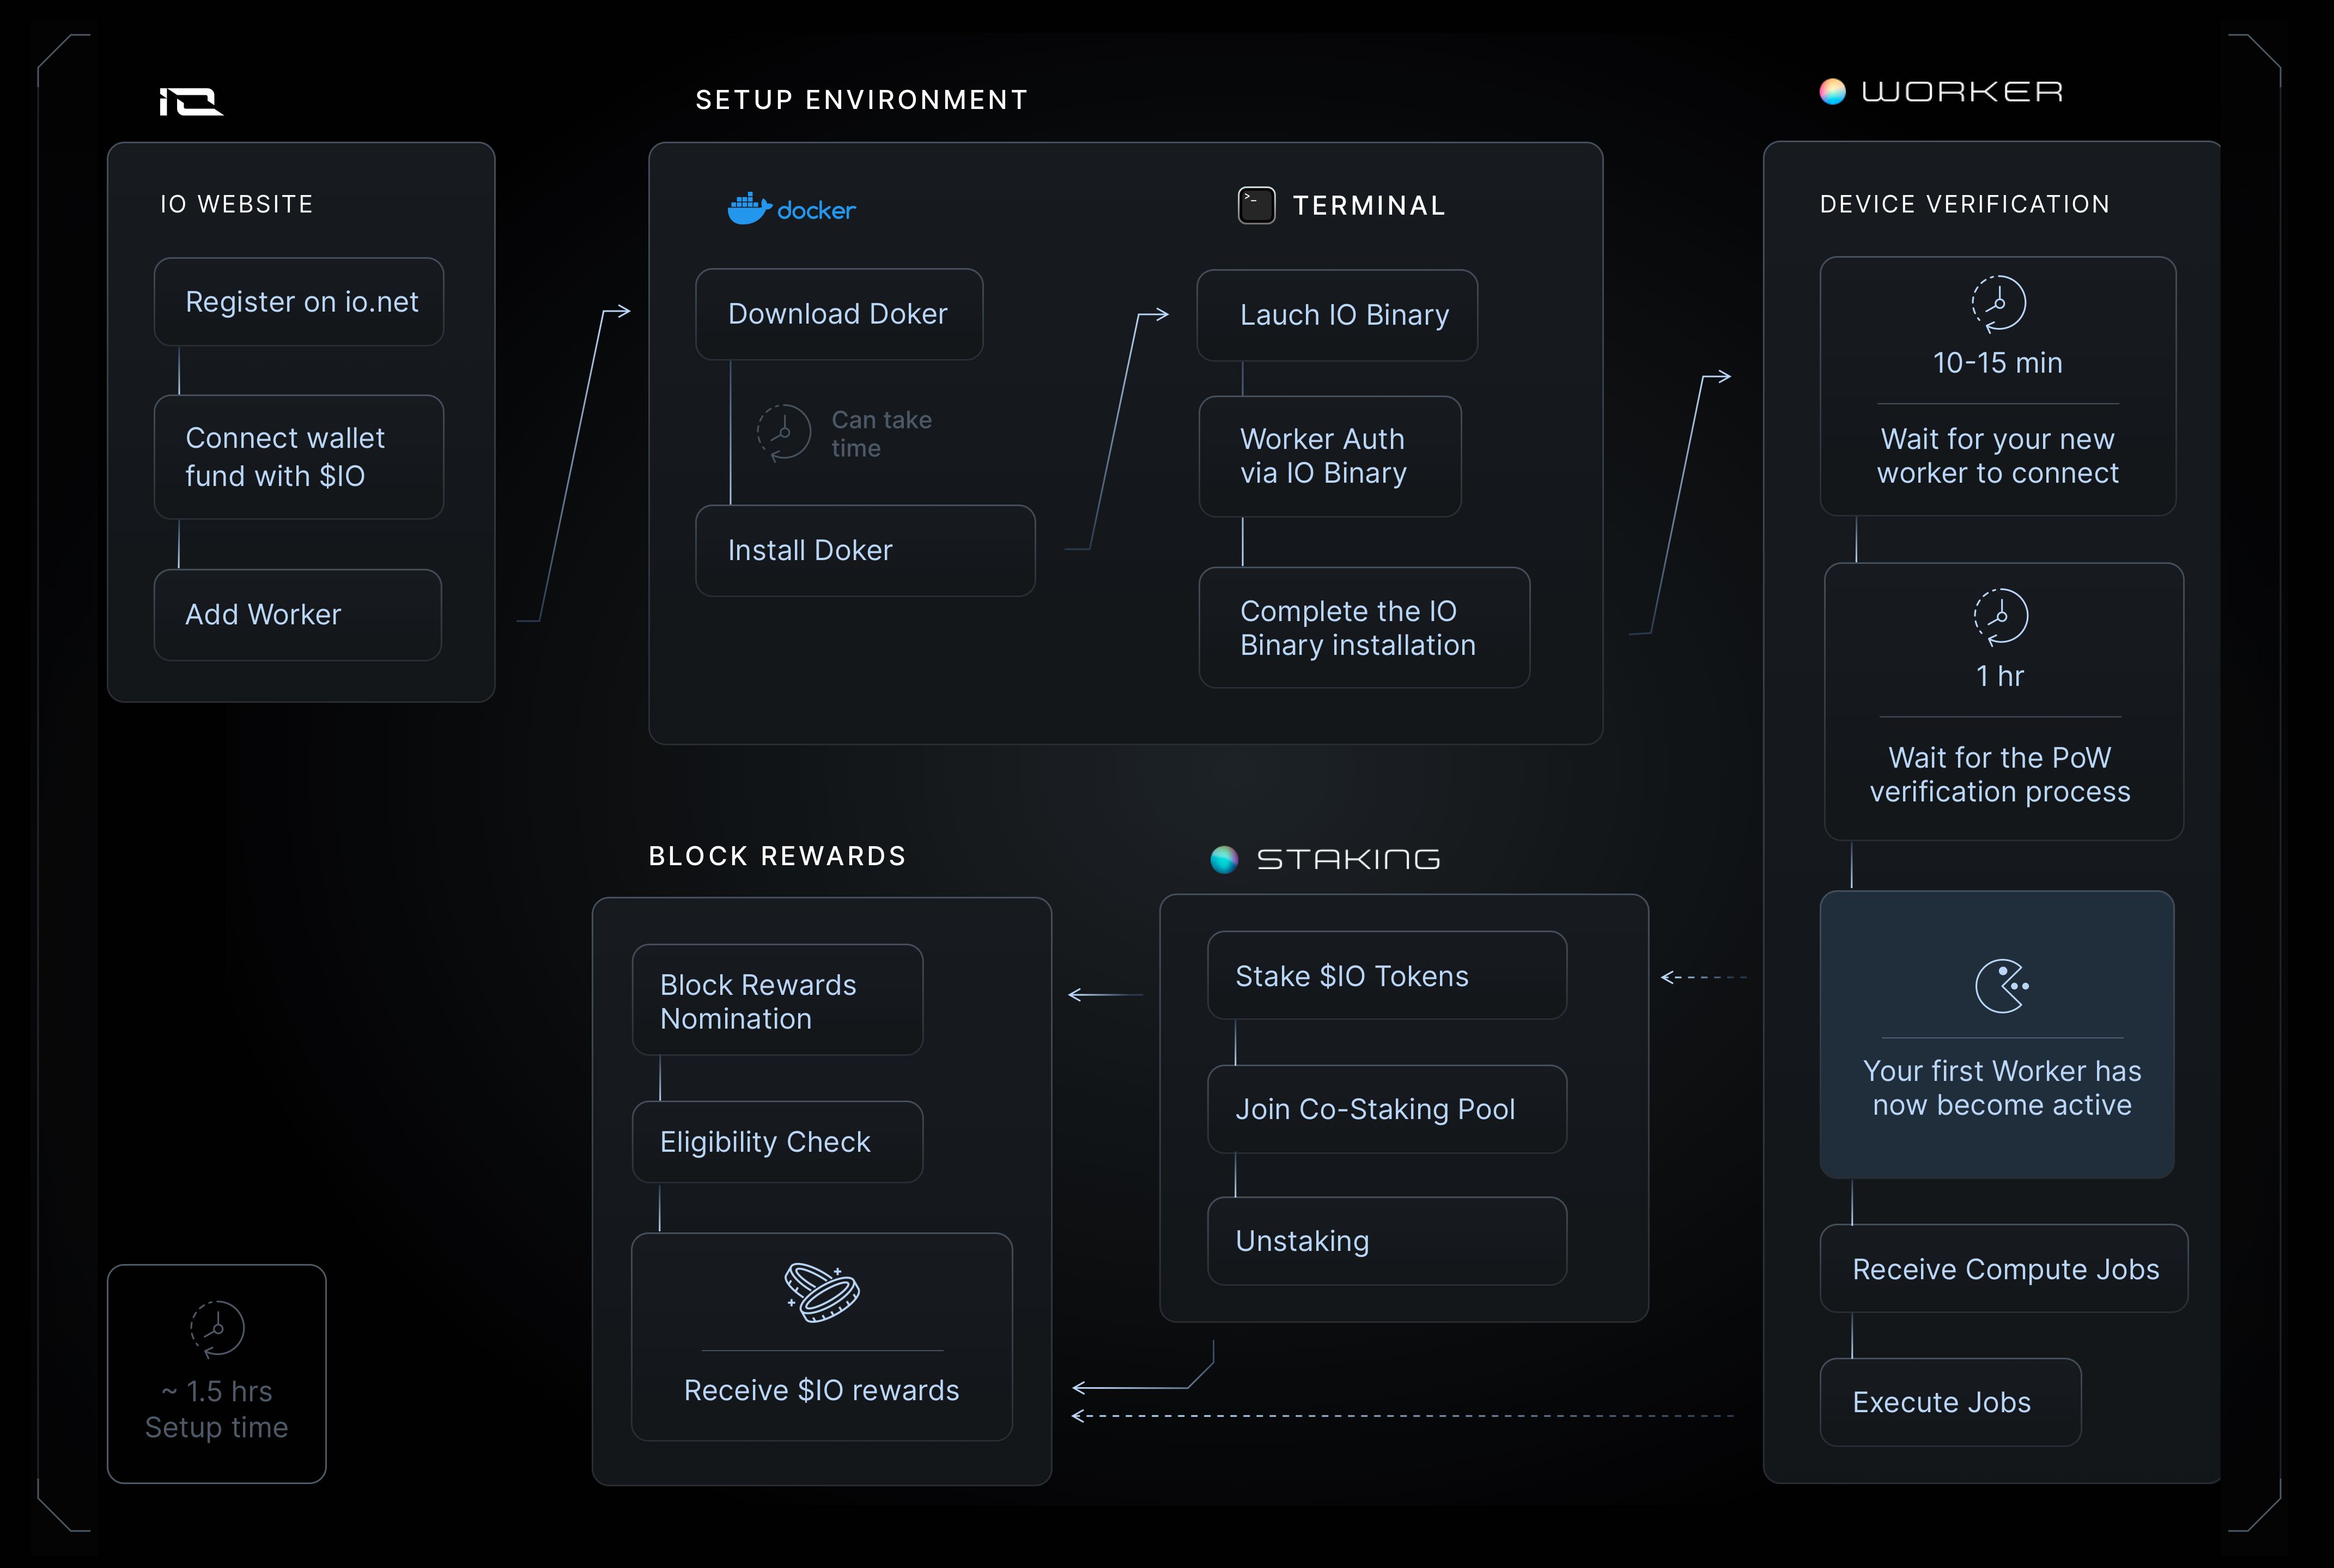The width and height of the screenshot is (2334, 1568).
Task: Select the Docker whale icon
Action: (x=748, y=208)
